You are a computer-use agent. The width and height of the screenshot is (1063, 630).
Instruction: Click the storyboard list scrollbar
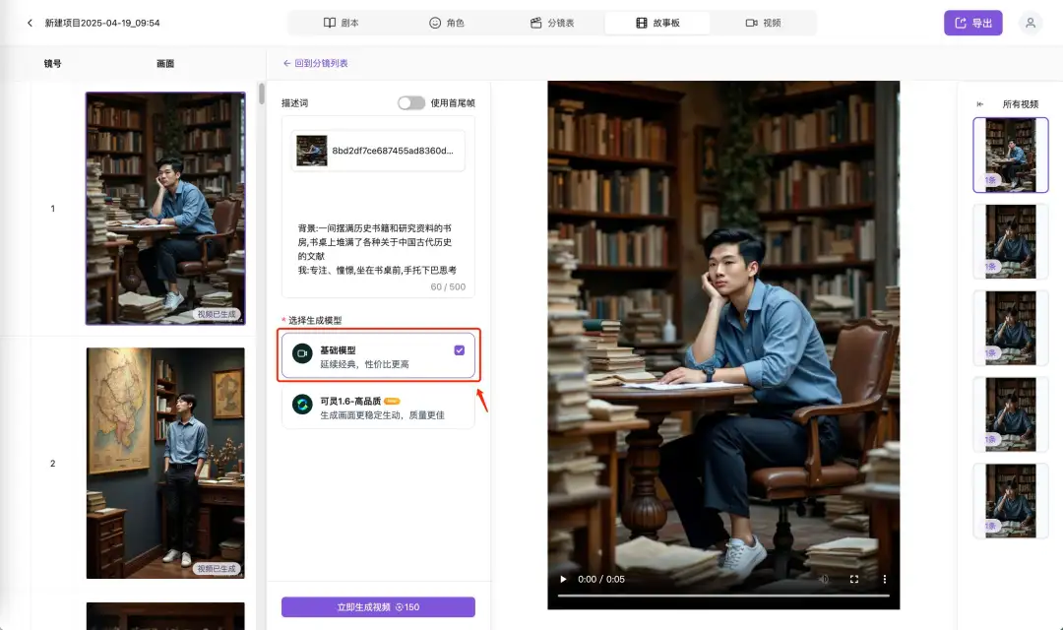tap(262, 94)
